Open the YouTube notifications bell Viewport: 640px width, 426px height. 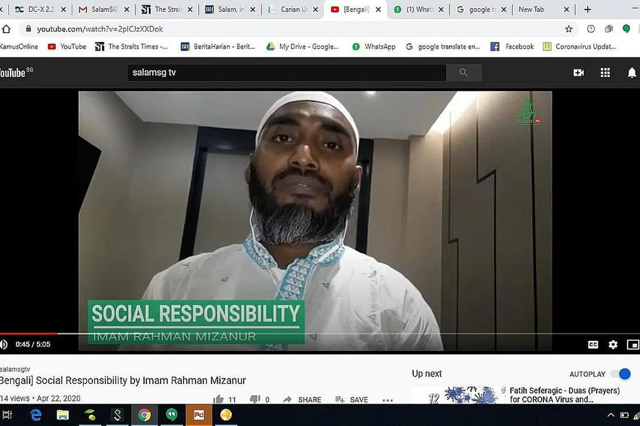[632, 73]
